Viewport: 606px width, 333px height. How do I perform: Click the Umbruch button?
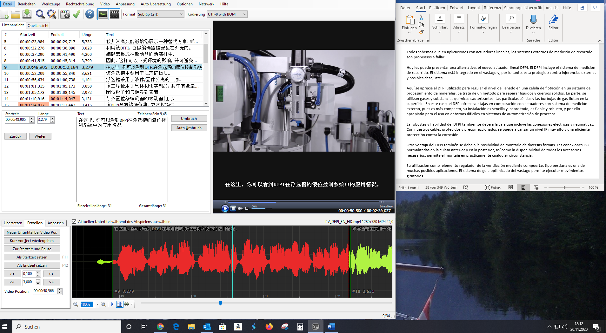pyautogui.click(x=189, y=119)
